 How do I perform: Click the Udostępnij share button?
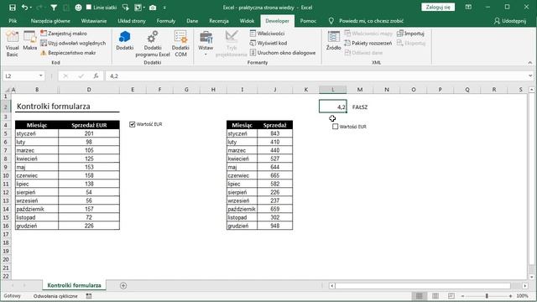pos(510,21)
